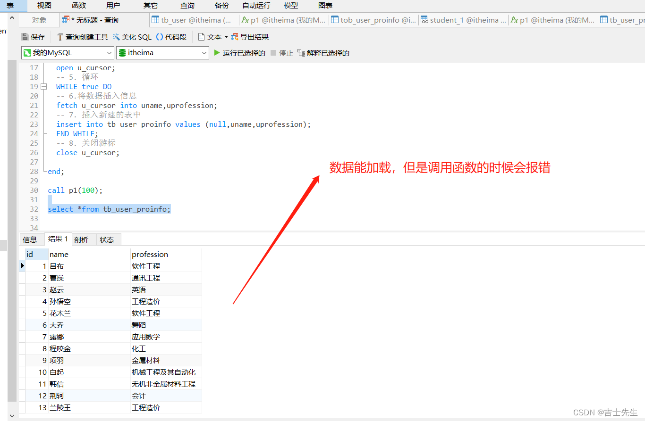Click the Stop (停止) button
Screen dimensions: 645x421
pyautogui.click(x=282, y=53)
